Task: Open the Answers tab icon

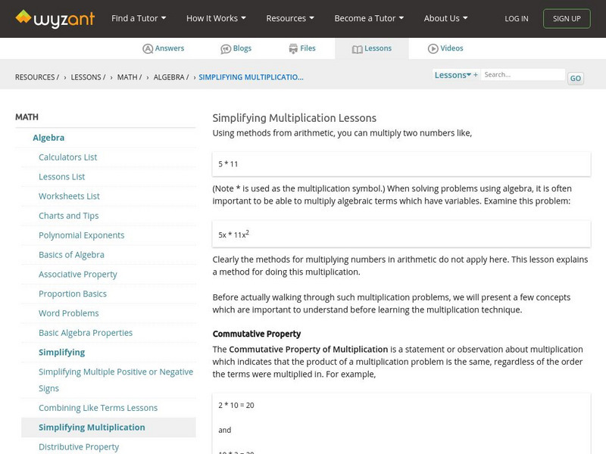Action: click(148, 48)
